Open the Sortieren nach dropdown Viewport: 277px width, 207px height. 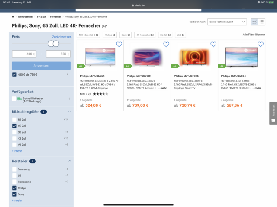click(x=227, y=22)
